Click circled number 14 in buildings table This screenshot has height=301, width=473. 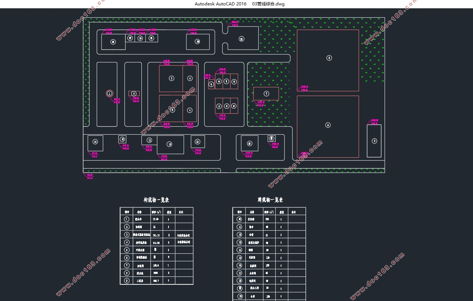[240, 250]
